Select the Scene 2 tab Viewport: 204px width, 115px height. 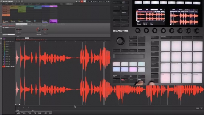coord(14,4)
